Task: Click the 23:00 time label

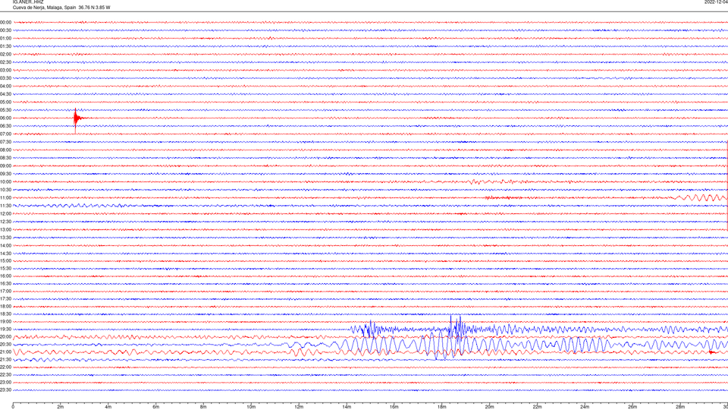Action: click(x=5, y=382)
